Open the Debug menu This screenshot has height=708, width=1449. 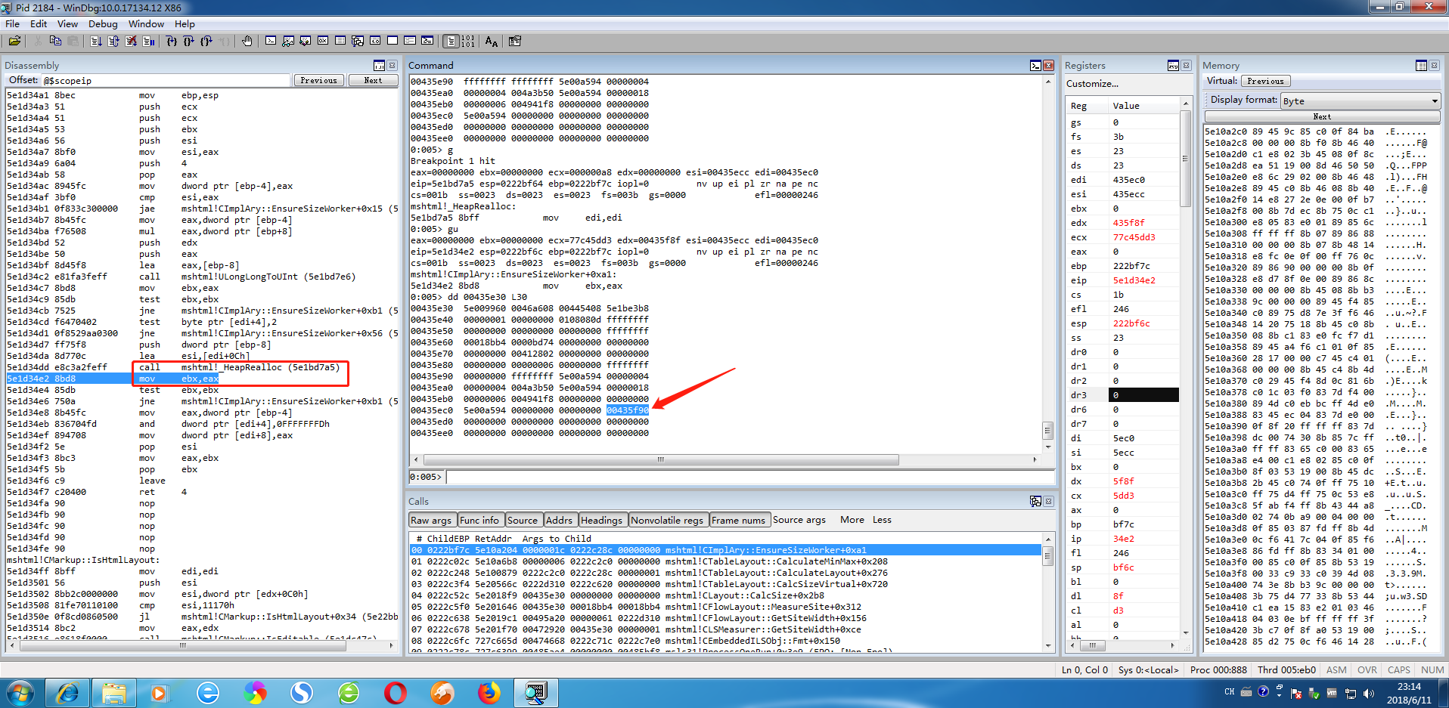103,24
